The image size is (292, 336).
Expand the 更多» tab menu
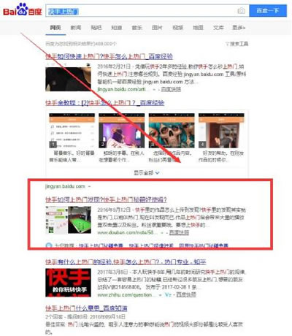pyautogui.click(x=239, y=28)
